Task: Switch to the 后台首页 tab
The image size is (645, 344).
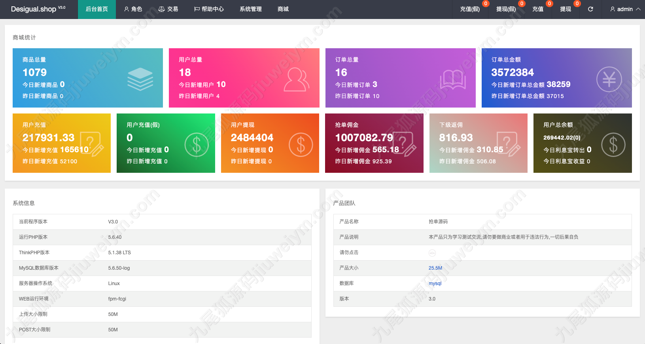Action: [97, 9]
